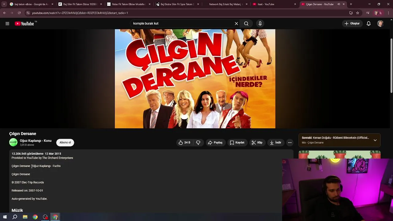Click the Oluştur create button
Image resolution: width=393 pixels, height=221 pixels.
[x=352, y=24]
